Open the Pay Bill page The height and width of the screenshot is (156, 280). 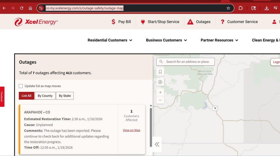click(x=121, y=22)
